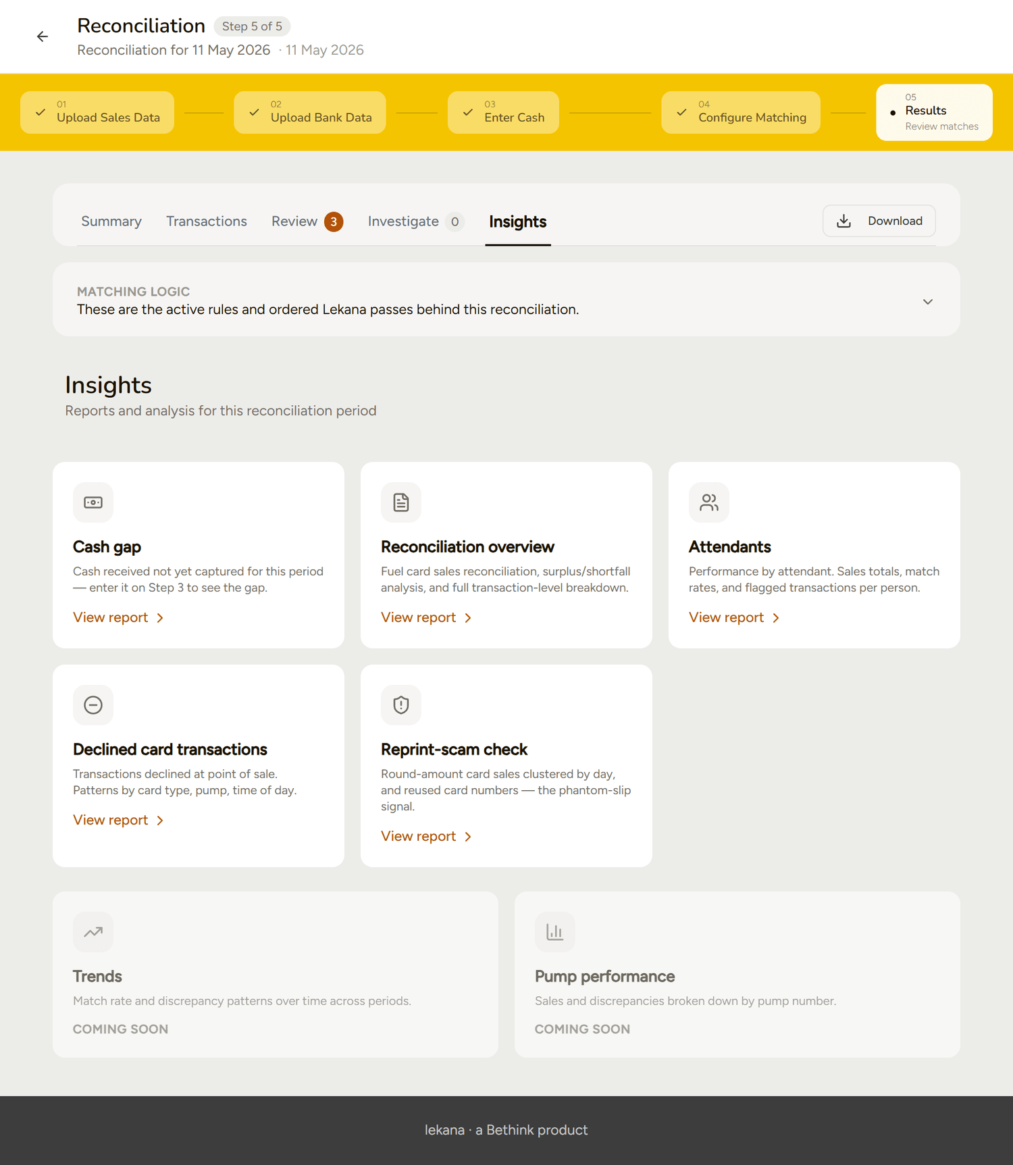The height and width of the screenshot is (1165, 1013).
Task: Click the Declined card transactions minus-circle icon
Action: pyautogui.click(x=93, y=705)
